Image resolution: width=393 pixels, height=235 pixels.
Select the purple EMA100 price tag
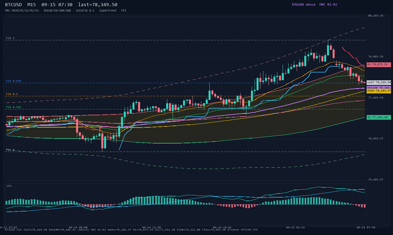(379, 88)
